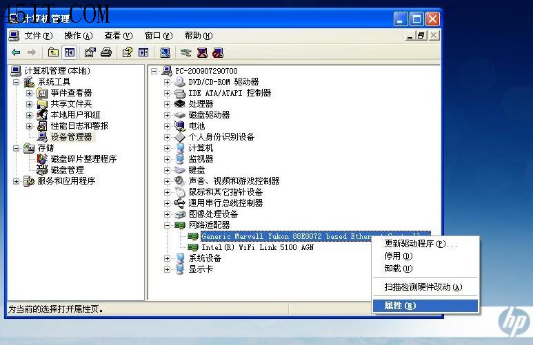Select 系统设备 in the device list

pos(205,258)
